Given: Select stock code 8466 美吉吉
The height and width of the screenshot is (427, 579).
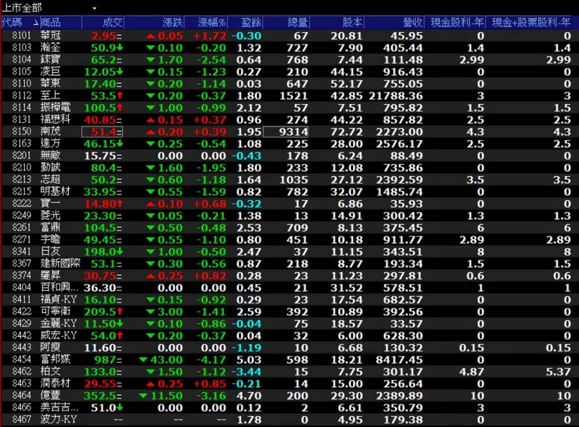Looking at the screenshot, I should click(21, 407).
